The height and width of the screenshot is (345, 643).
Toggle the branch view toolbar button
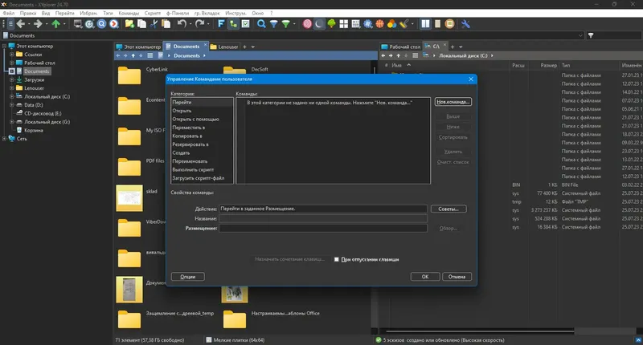[233, 24]
